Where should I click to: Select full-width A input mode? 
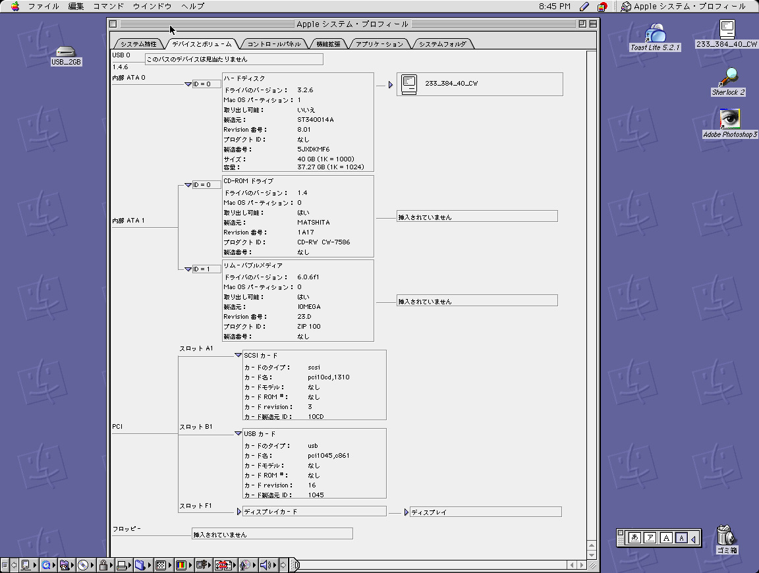(666, 537)
